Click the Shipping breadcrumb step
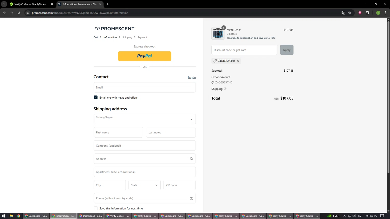The width and height of the screenshot is (390, 219). coord(127,37)
